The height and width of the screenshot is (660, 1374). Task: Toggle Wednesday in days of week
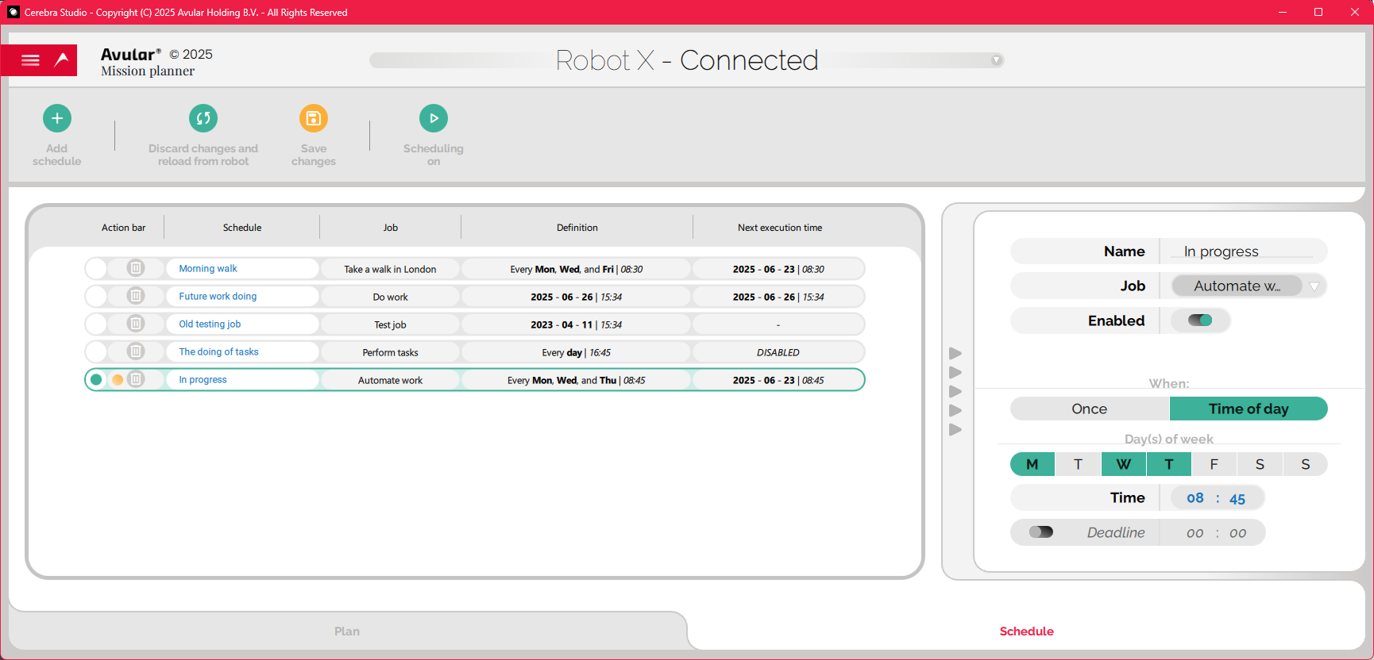(1124, 464)
